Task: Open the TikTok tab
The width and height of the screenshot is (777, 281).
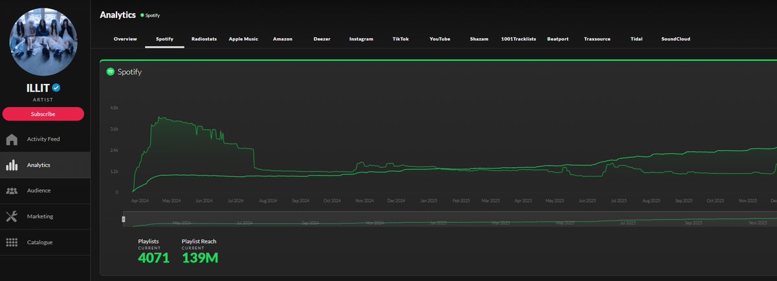Action: point(401,39)
